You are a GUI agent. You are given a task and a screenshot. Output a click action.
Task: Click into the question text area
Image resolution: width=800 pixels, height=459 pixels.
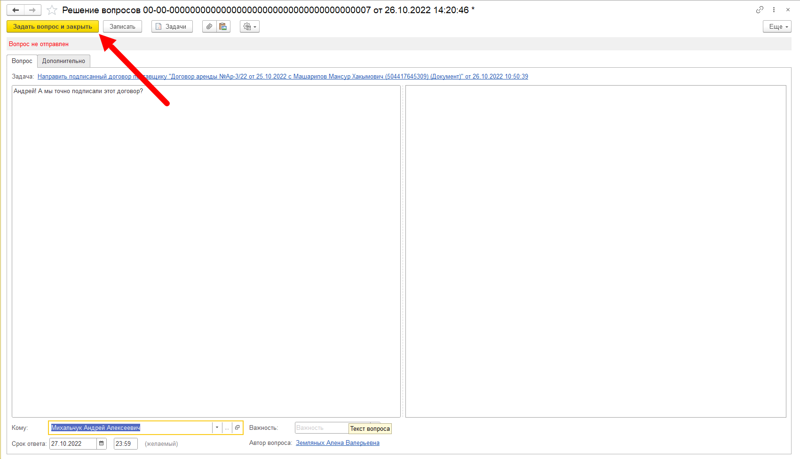[206, 251]
